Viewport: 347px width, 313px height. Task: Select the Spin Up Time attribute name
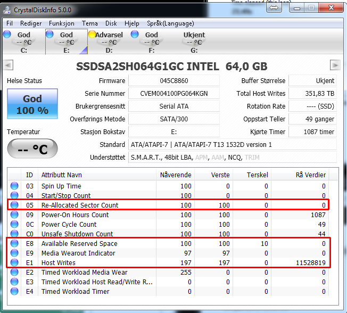pyautogui.click(x=61, y=186)
